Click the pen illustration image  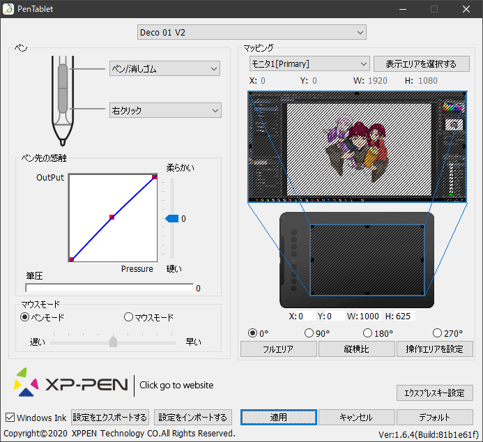coord(63,100)
